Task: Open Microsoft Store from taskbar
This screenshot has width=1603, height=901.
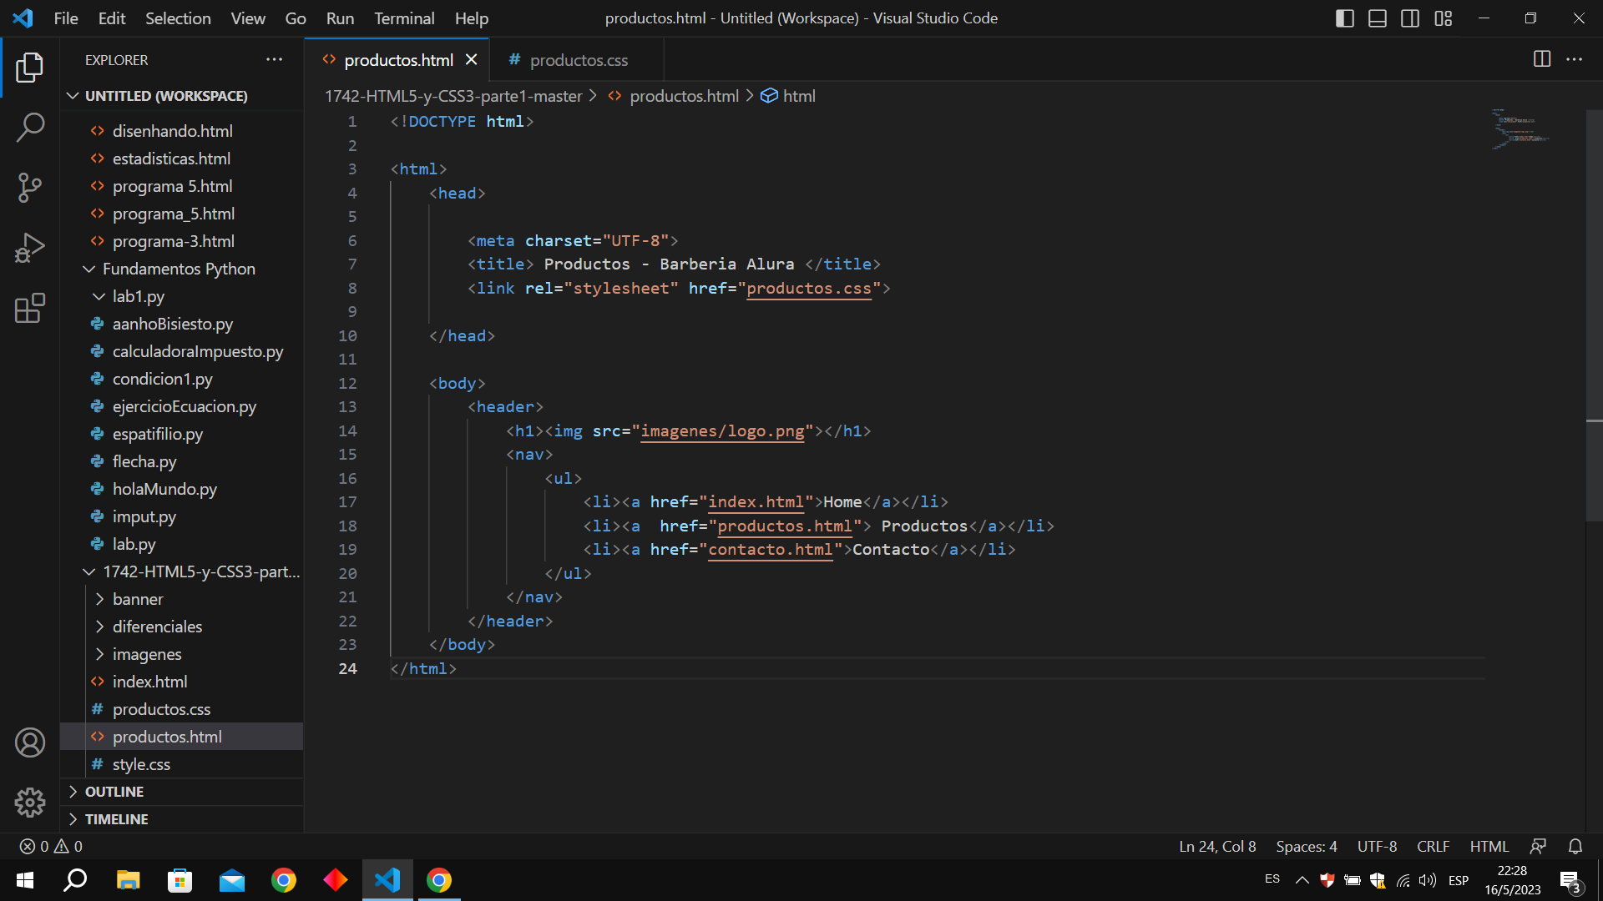Action: [x=180, y=880]
